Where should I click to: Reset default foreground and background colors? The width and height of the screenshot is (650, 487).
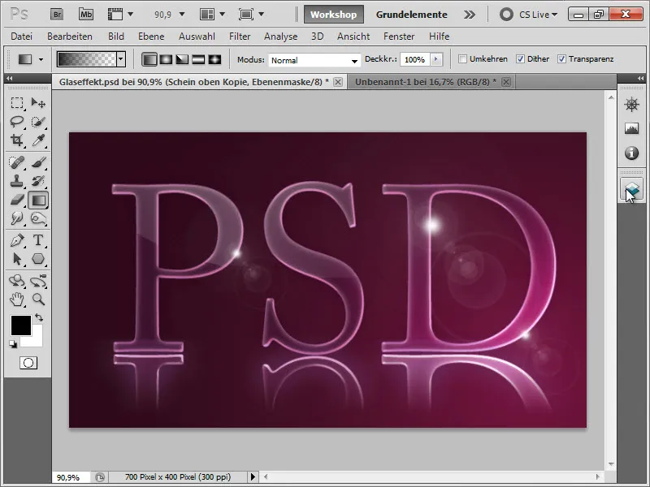click(13, 343)
